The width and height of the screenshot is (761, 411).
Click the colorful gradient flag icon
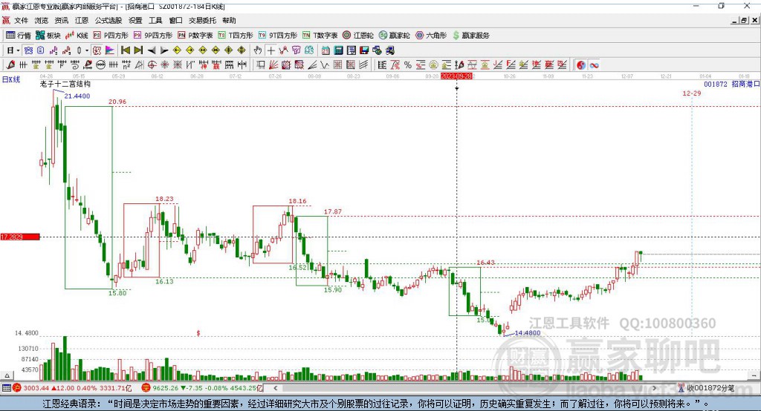pyautogui.click(x=110, y=50)
